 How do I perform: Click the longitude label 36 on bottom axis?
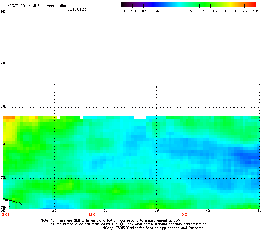click(x=105, y=211)
